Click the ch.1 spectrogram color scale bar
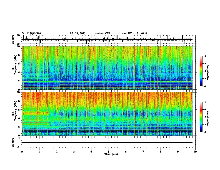 [201, 71]
